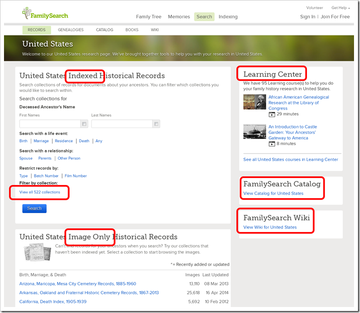
Task: Restrict records by Type
Action: [x=23, y=176]
